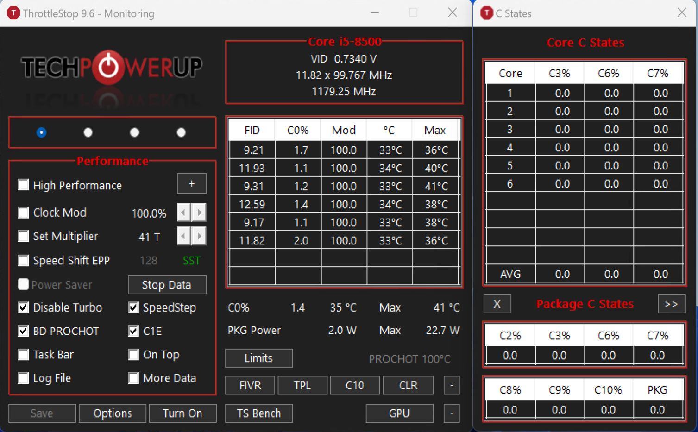This screenshot has width=698, height=432.
Task: Enable the Log File checkbox
Action: point(23,378)
